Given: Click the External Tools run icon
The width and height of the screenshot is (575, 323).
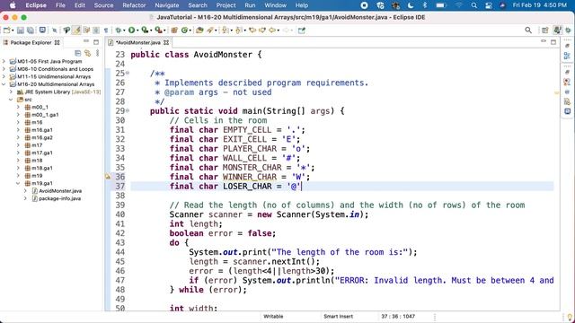Looking at the screenshot, I should (158, 31).
